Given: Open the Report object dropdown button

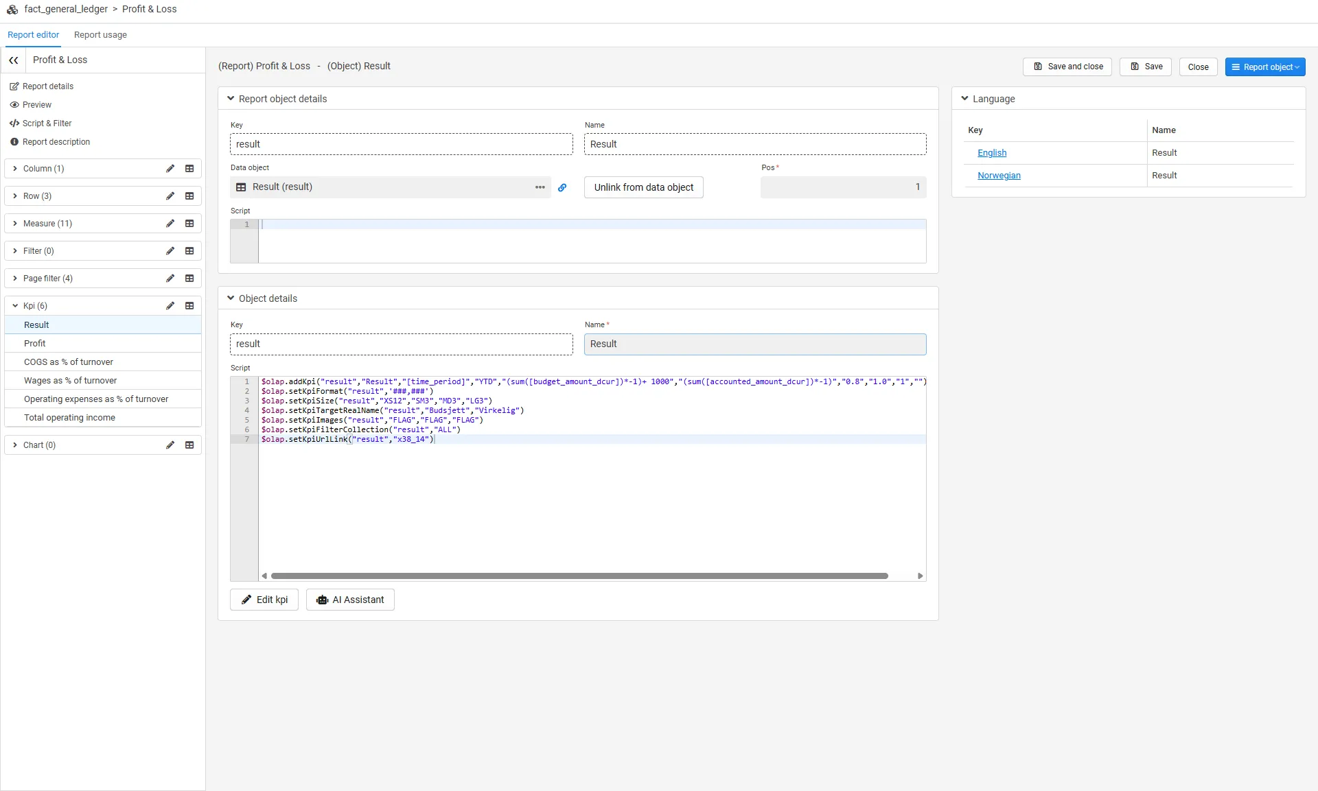Looking at the screenshot, I should [x=1264, y=67].
